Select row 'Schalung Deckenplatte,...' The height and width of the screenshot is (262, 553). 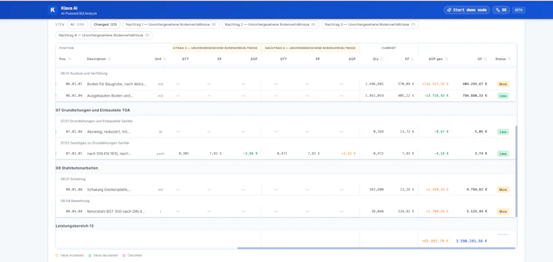tap(285, 189)
